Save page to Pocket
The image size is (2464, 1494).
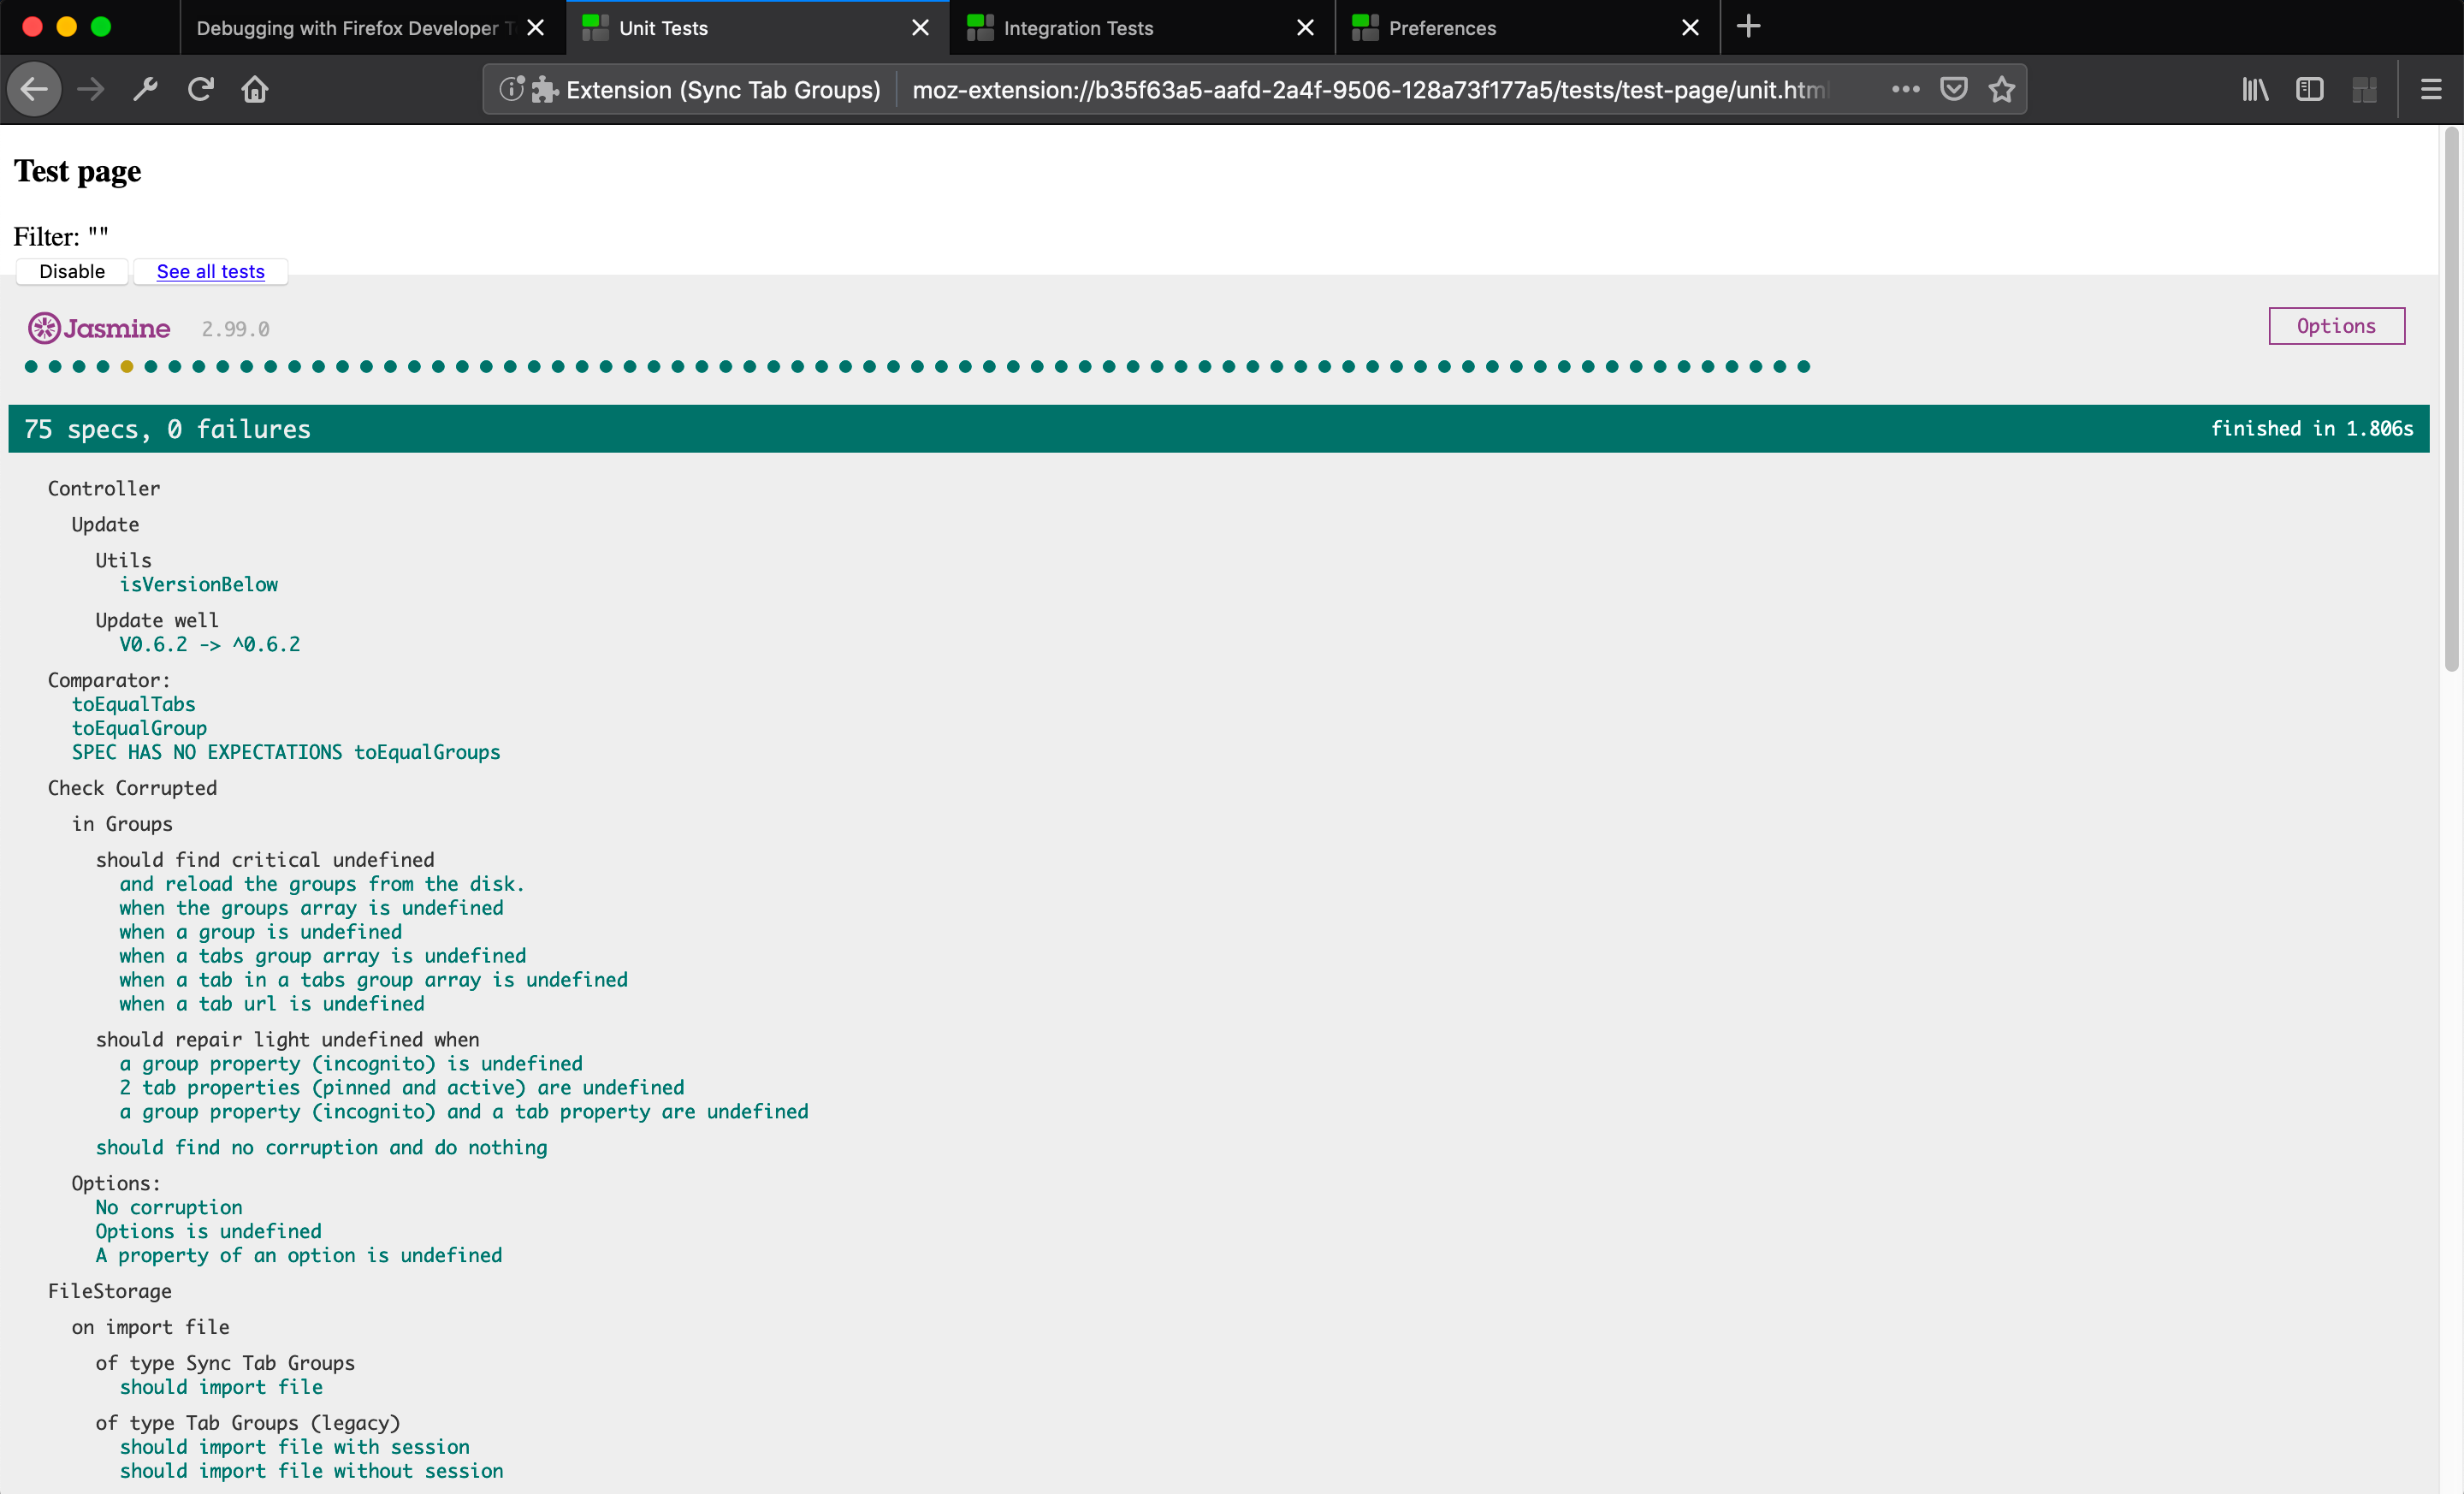tap(1954, 89)
